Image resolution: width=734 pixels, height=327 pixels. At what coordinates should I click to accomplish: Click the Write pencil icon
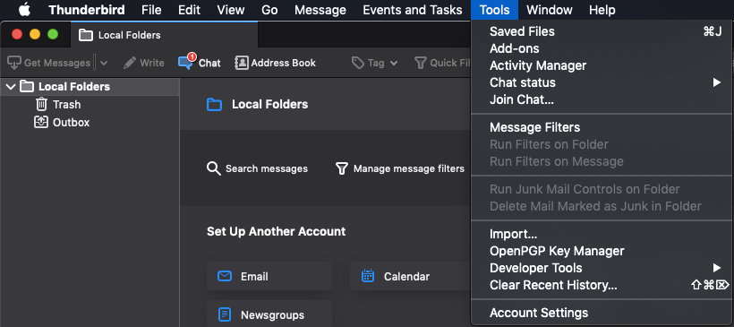click(130, 63)
